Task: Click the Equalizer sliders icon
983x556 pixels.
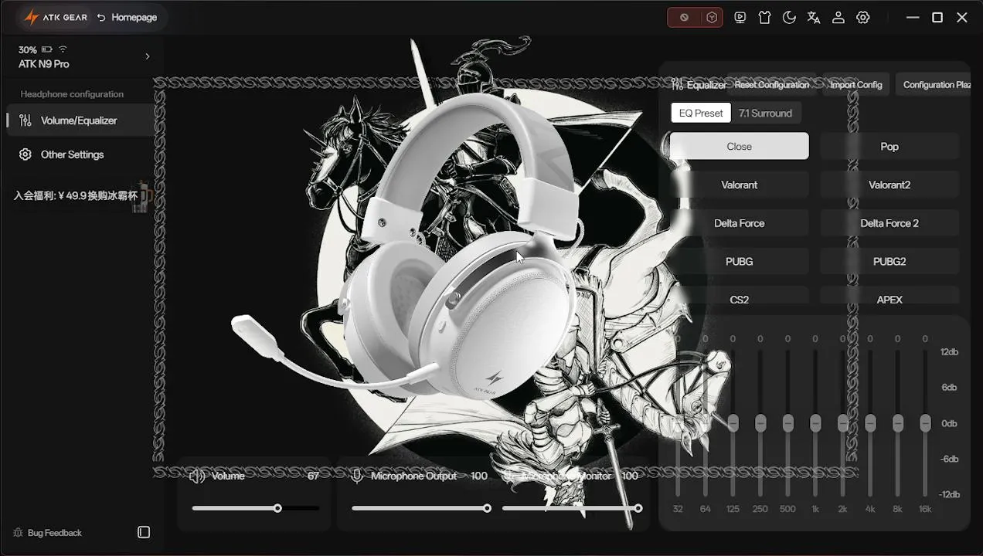Action: click(678, 84)
